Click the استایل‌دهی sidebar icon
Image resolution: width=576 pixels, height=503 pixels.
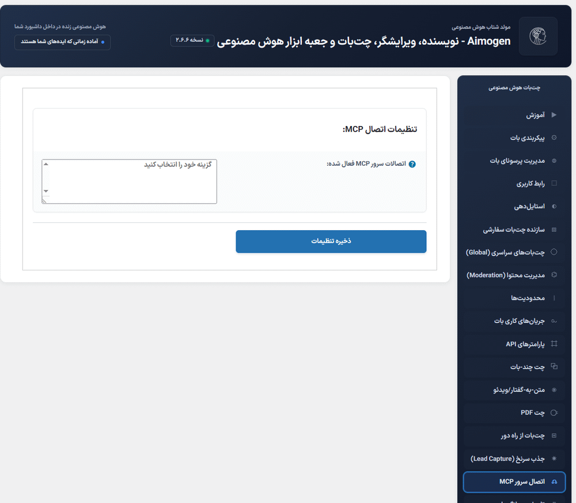pos(554,206)
